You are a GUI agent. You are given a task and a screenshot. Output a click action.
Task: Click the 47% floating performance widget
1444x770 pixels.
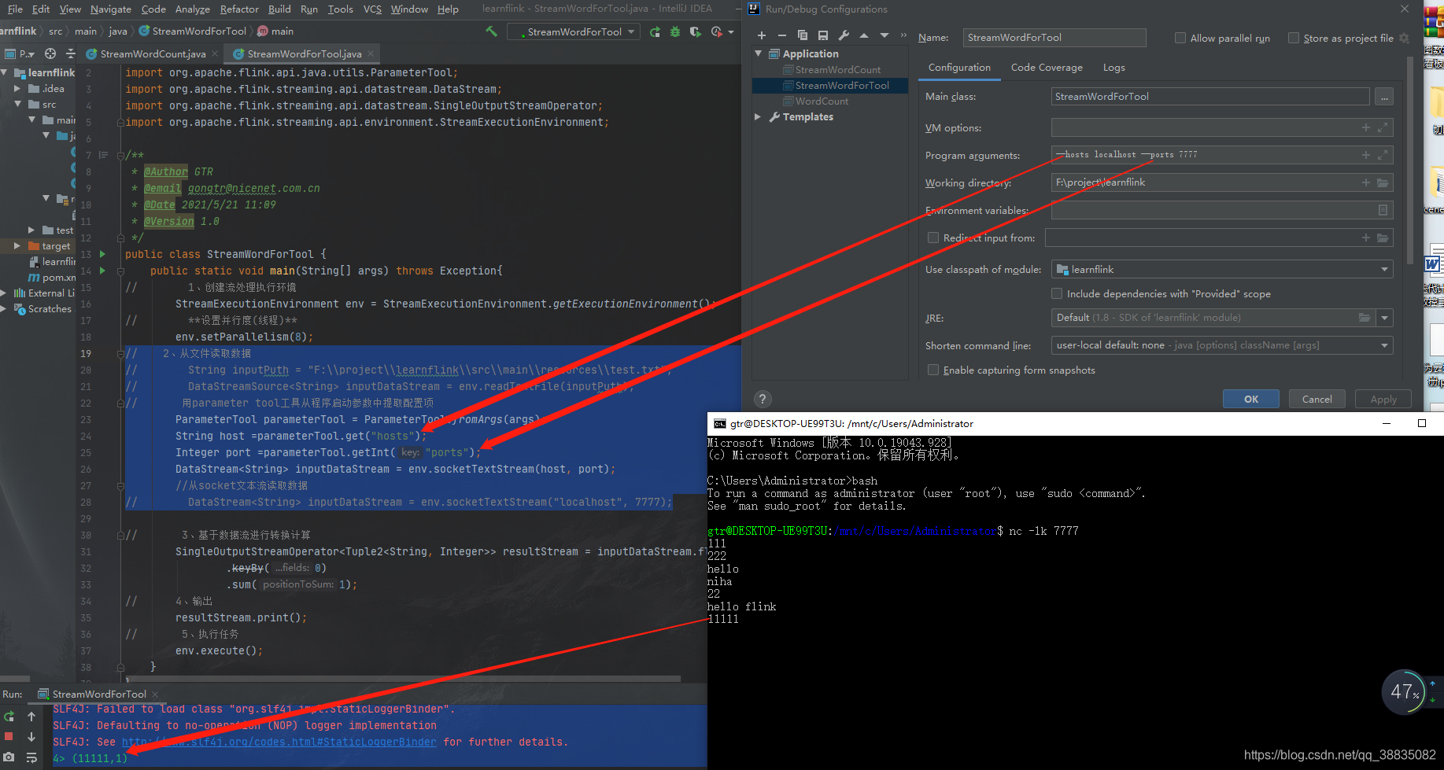click(x=1404, y=691)
